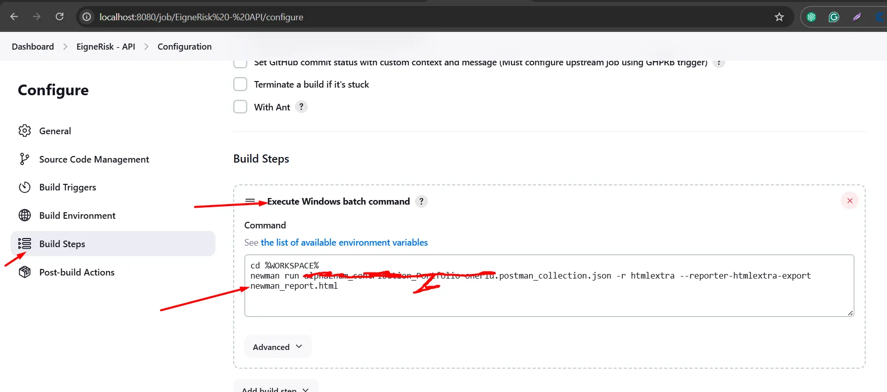Viewport: 887px width, 392px height.
Task: Open the Grammarly extension icon
Action: (834, 17)
